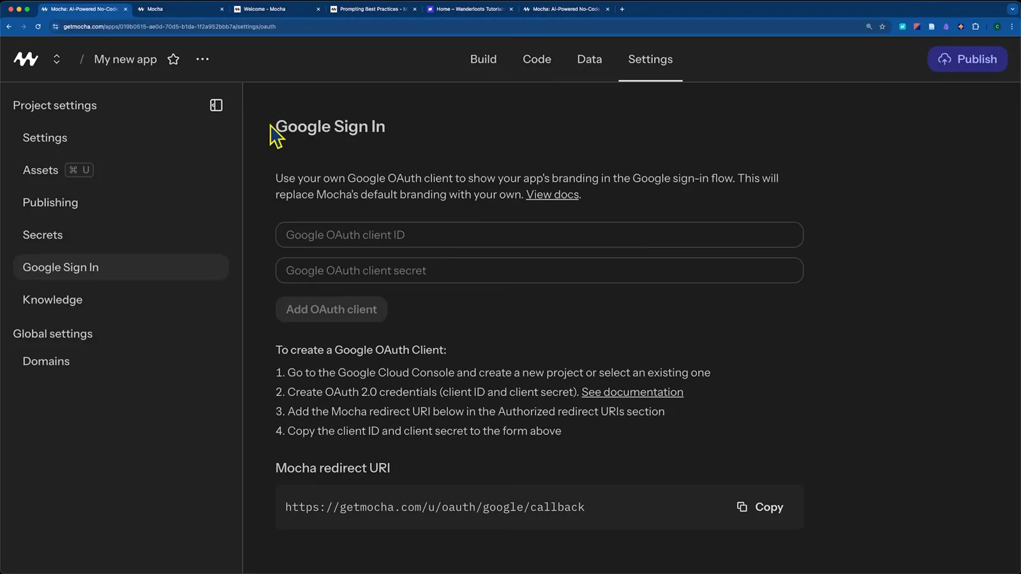Viewport: 1021px width, 574px height.
Task: Switch to the Data tab
Action: point(590,59)
